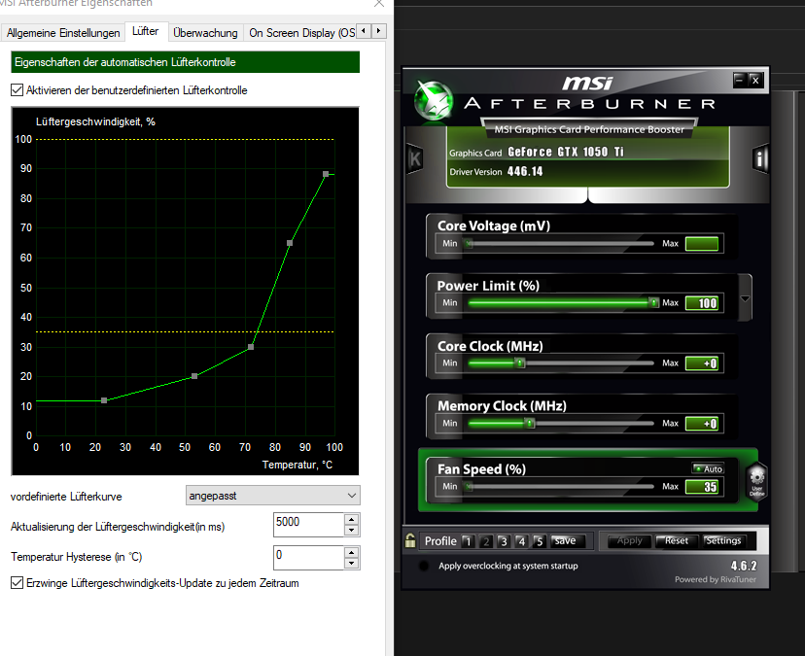Select fan curve point near 23°C

click(x=104, y=399)
